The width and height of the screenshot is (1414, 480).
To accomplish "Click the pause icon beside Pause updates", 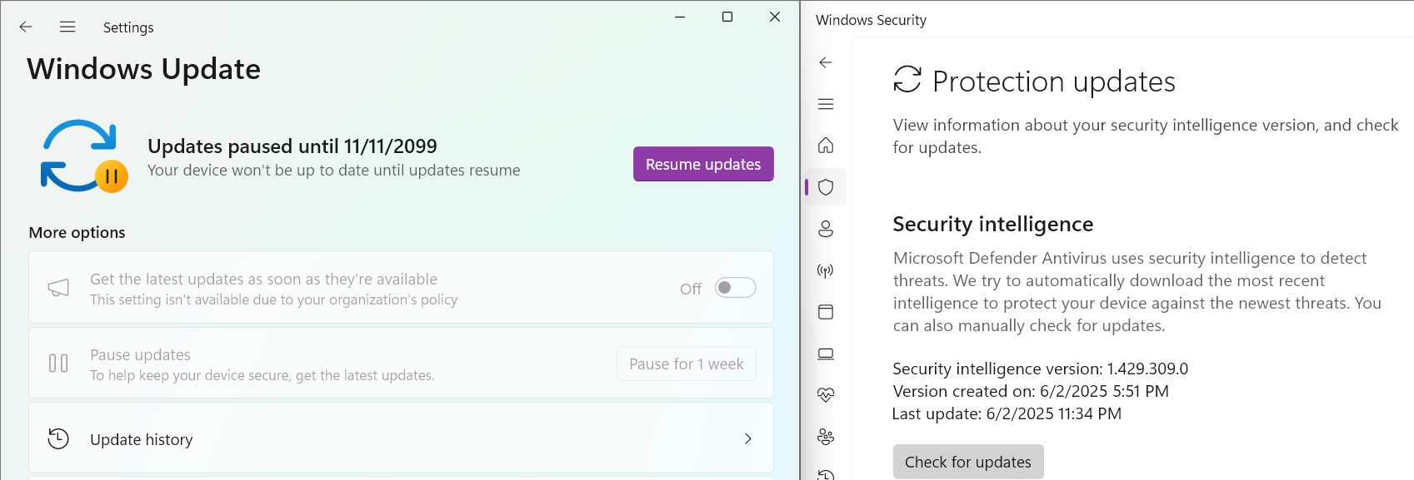I will pyautogui.click(x=58, y=364).
